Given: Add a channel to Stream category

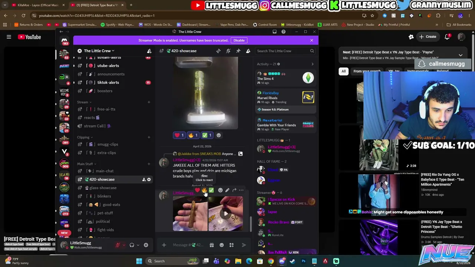Looking at the screenshot, I should pyautogui.click(x=149, y=102).
